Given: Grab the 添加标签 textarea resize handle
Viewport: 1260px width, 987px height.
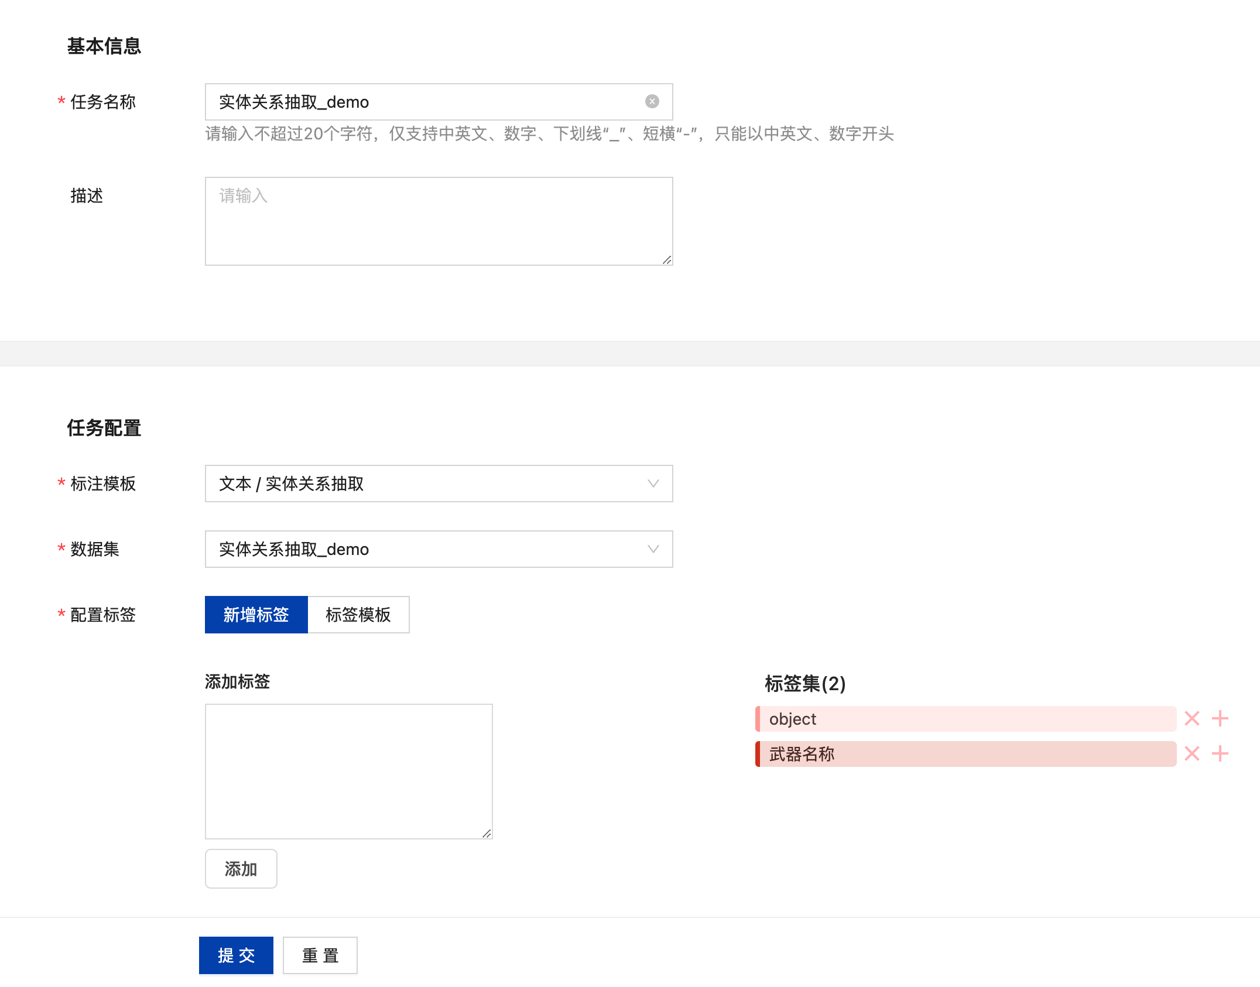Looking at the screenshot, I should pyautogui.click(x=487, y=833).
